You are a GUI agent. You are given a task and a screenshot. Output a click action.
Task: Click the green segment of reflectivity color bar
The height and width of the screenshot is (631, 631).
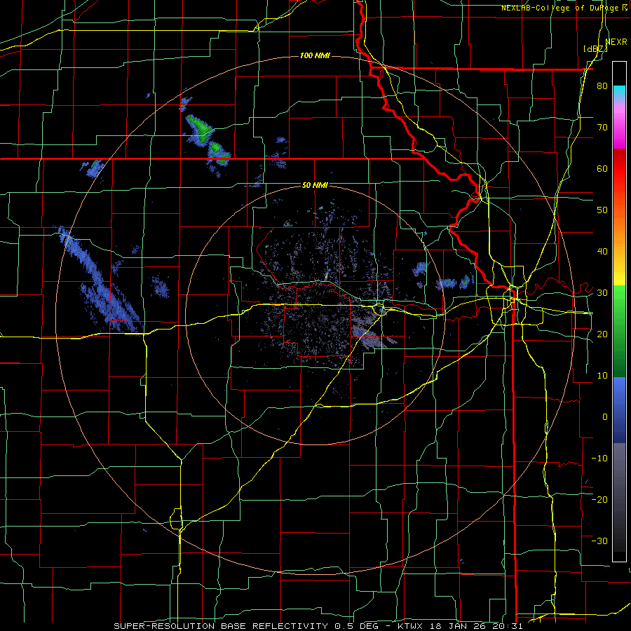pos(619,331)
